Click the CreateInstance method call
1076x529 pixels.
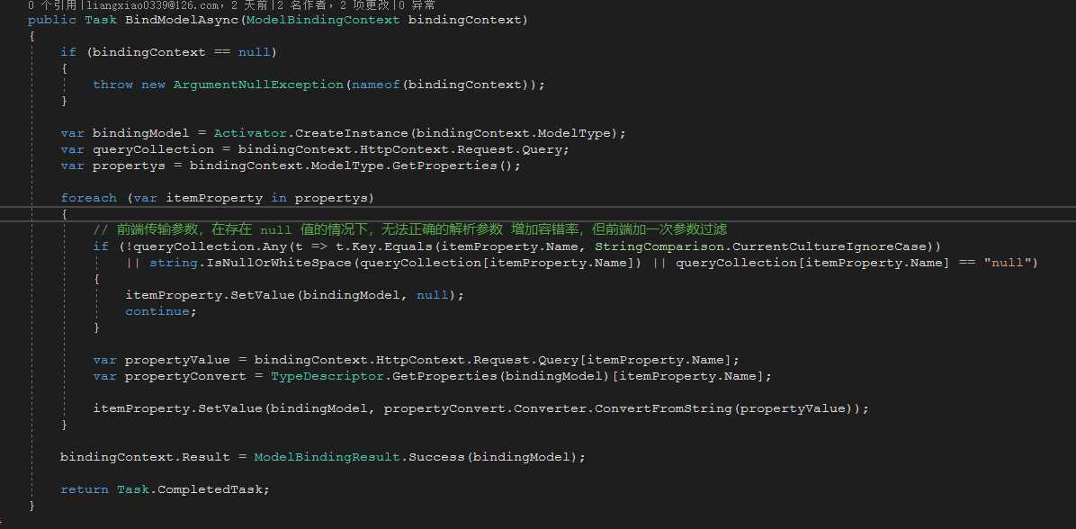click(351, 133)
